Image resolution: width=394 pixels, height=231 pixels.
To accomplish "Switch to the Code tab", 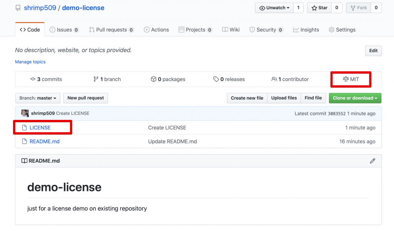I will [x=30, y=30].
